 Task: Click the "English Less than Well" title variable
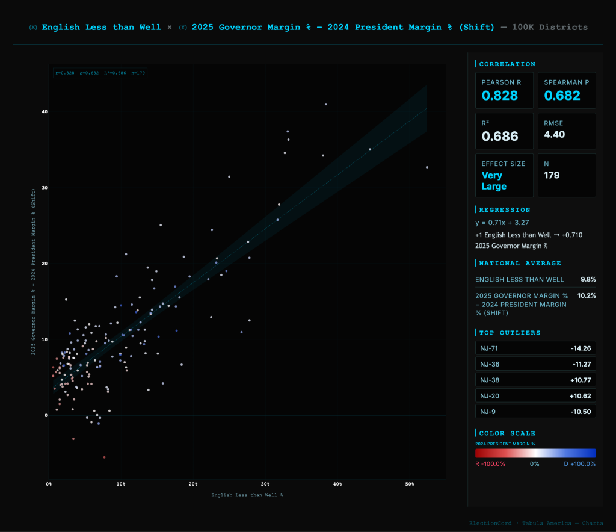(x=101, y=28)
